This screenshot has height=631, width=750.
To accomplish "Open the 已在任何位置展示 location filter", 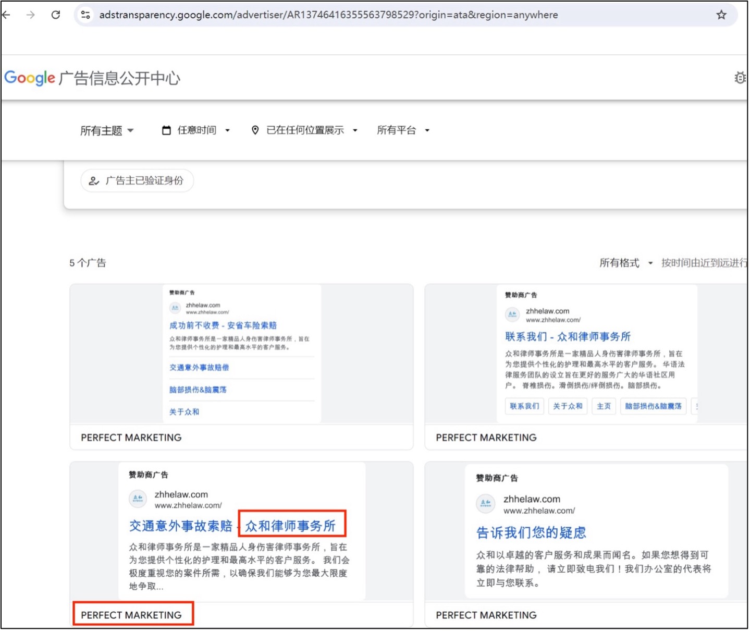I will tap(304, 130).
